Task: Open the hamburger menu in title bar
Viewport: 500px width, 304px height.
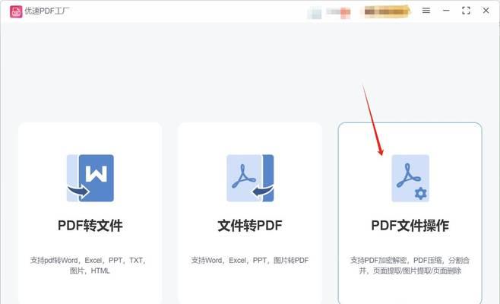Action: tap(426, 11)
